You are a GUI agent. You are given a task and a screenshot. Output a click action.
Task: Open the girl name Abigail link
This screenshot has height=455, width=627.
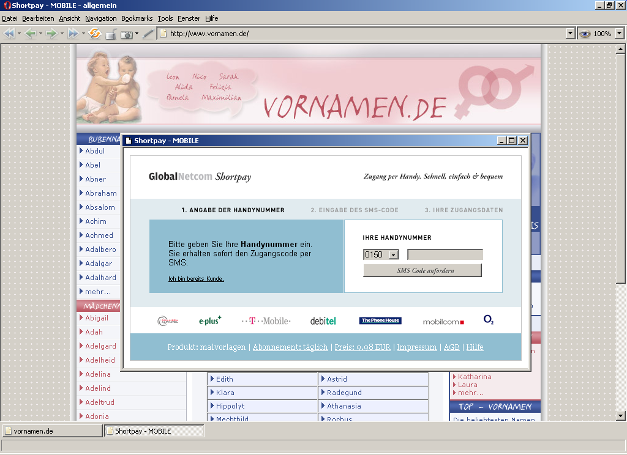pyautogui.click(x=96, y=318)
